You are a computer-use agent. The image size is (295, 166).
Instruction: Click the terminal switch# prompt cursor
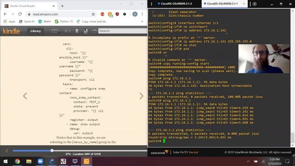[x=164, y=141]
